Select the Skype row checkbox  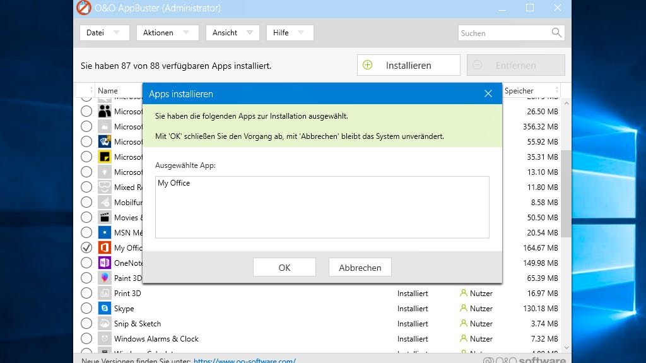[86, 308]
